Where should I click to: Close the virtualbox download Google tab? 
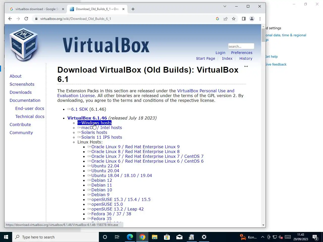(63, 9)
